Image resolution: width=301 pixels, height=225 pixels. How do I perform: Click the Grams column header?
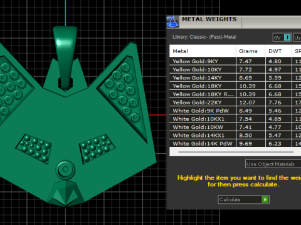[251, 51]
